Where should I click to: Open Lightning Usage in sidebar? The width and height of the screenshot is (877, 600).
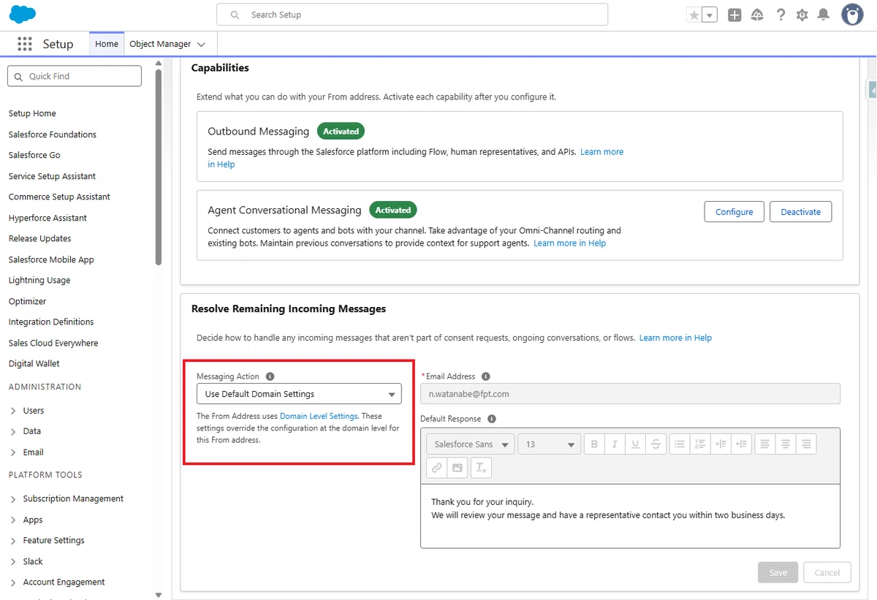[x=39, y=280]
